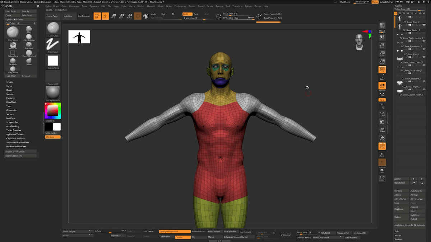The width and height of the screenshot is (431, 242).
Task: Switch to the Move gizmo mode
Action: (x=113, y=16)
